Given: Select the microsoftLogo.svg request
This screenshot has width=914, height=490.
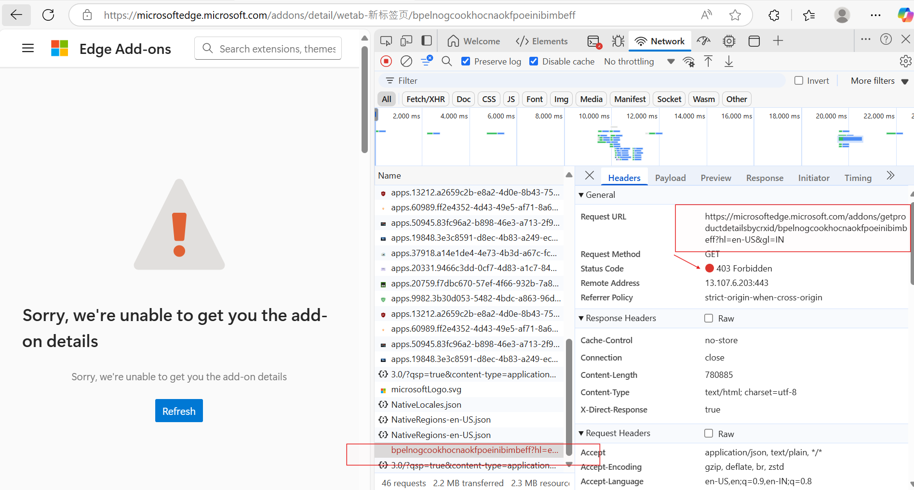Looking at the screenshot, I should 469,389.
